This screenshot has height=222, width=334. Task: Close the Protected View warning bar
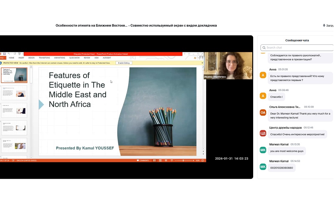pyautogui.click(x=202, y=63)
